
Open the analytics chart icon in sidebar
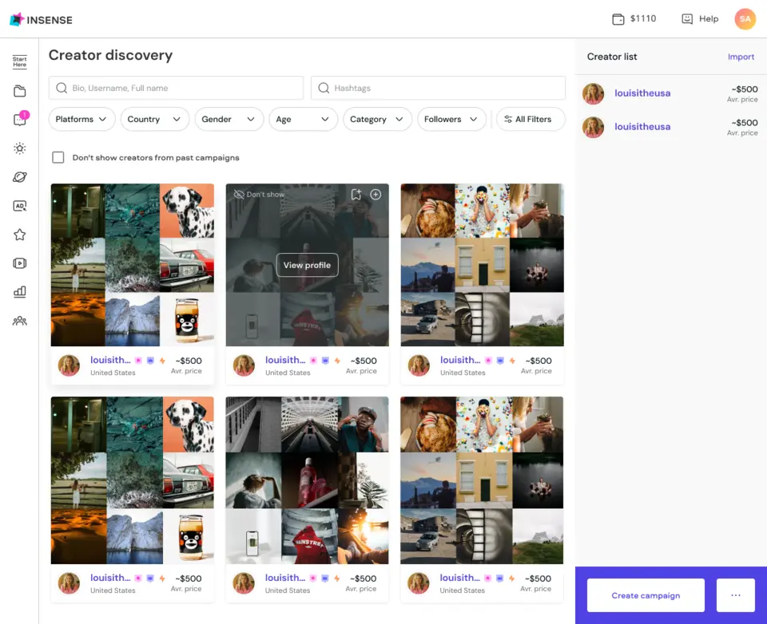(x=19, y=291)
